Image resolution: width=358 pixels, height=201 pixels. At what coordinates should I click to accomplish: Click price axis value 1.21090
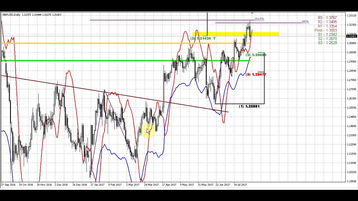(x=352, y=163)
